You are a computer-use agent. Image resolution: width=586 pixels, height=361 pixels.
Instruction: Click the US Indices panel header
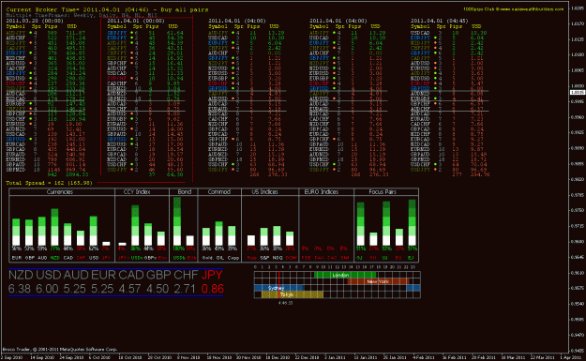tap(265, 191)
